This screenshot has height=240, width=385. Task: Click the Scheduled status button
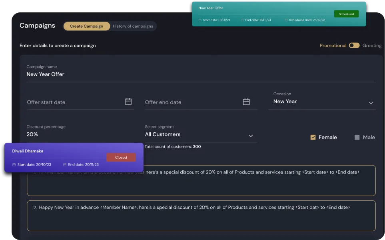point(346,14)
